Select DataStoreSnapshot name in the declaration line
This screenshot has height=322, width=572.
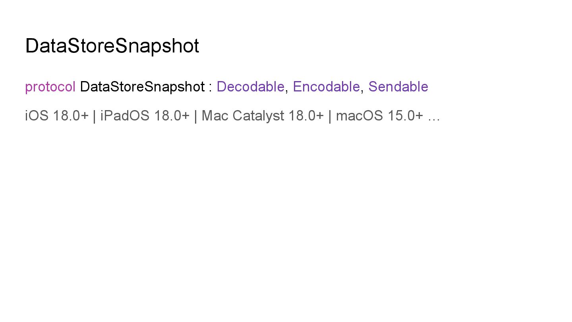tap(142, 87)
